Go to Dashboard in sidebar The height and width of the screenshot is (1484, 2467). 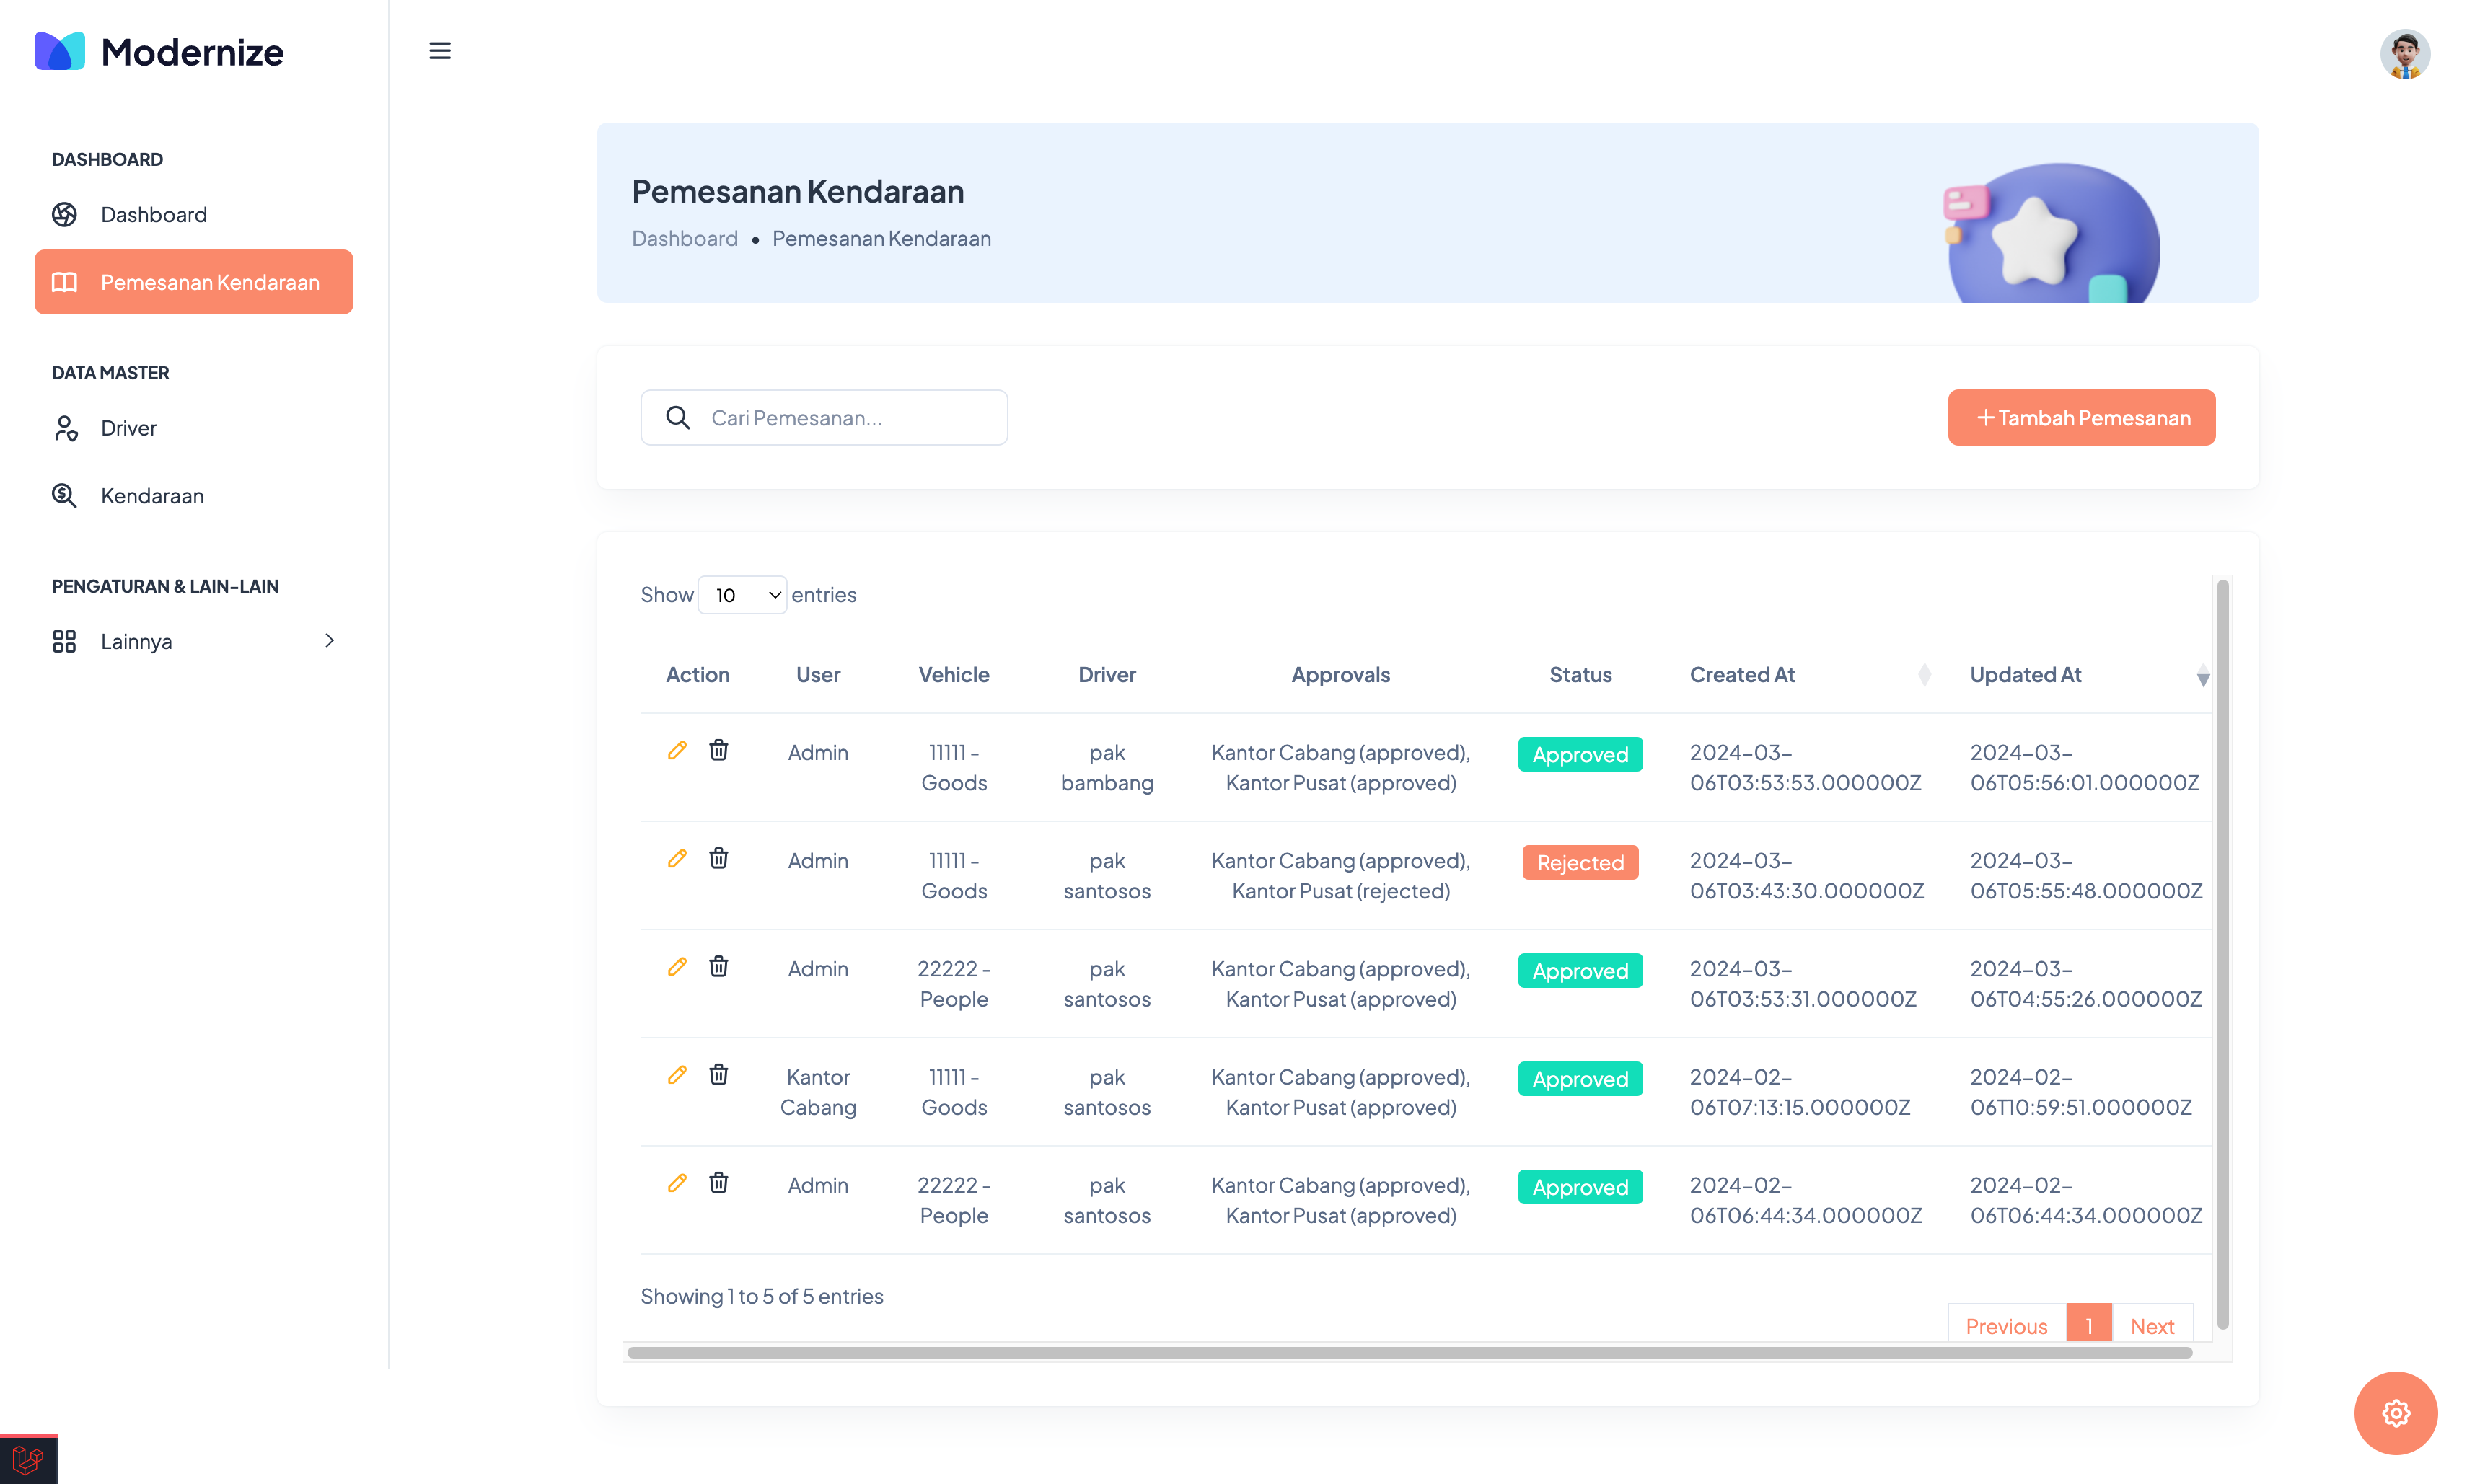(x=154, y=215)
